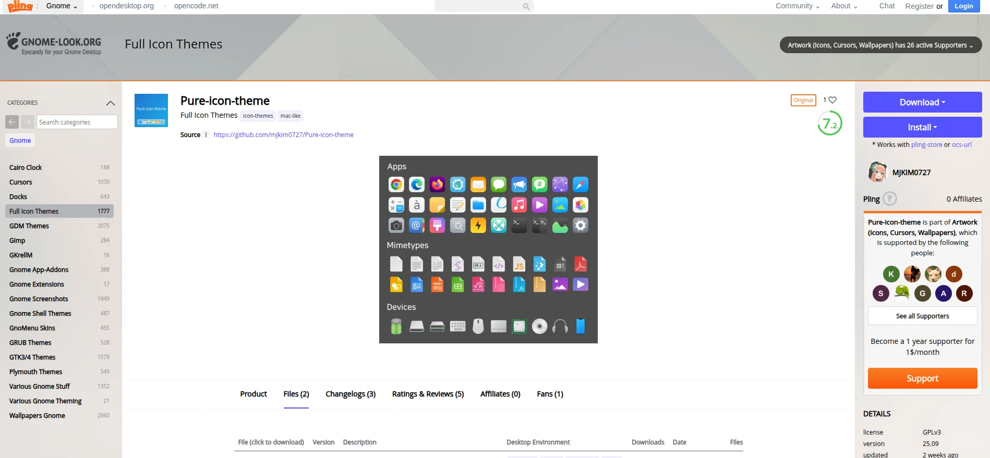990x458 pixels.
Task: Click the See all Supporters button
Action: click(922, 316)
